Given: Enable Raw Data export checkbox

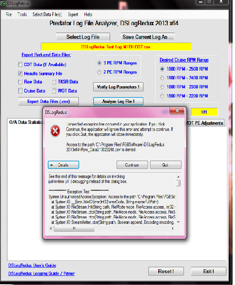Looking at the screenshot, I should point(20,82).
